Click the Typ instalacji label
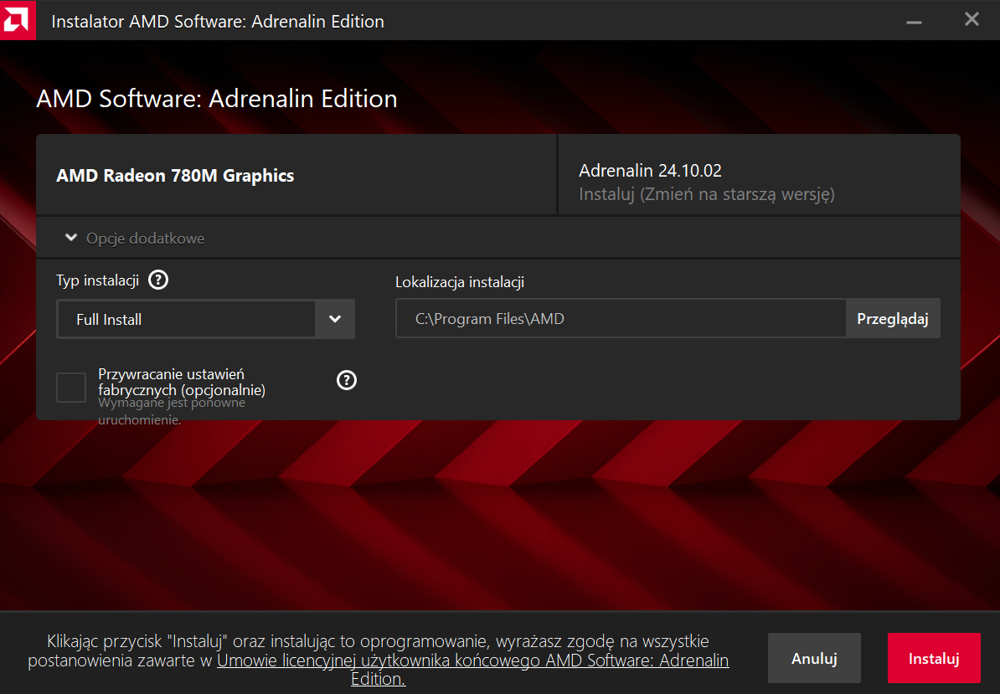The height and width of the screenshot is (694, 1000). click(98, 280)
